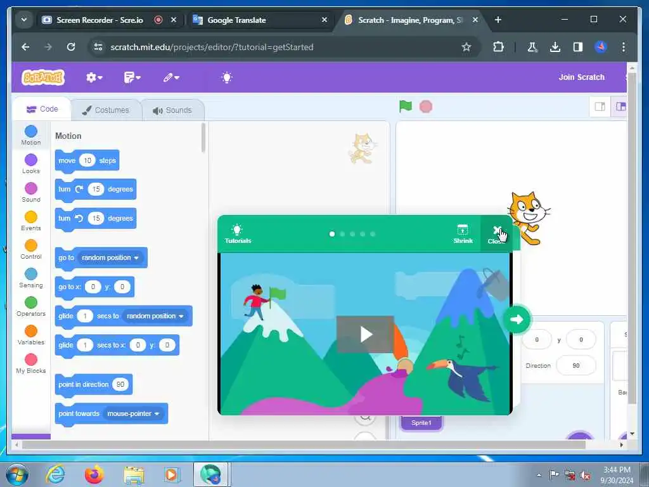
Task: Click the turn counterclockwise 15 degrees block
Action: point(96,219)
